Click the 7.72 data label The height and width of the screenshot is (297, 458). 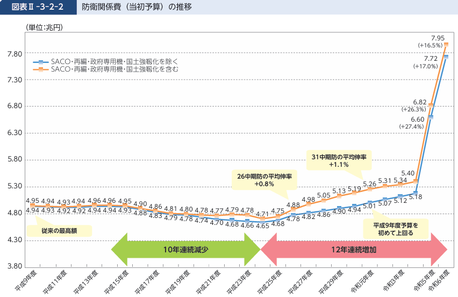[430, 59]
